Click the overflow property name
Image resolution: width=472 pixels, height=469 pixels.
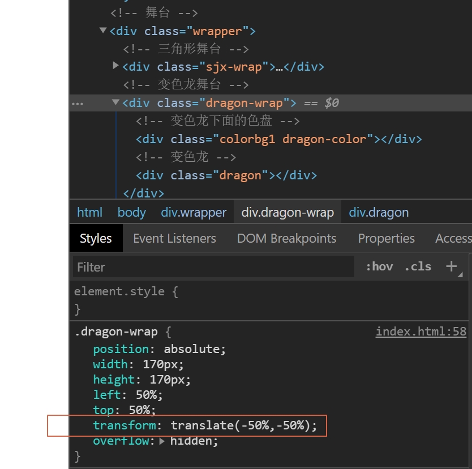click(121, 441)
